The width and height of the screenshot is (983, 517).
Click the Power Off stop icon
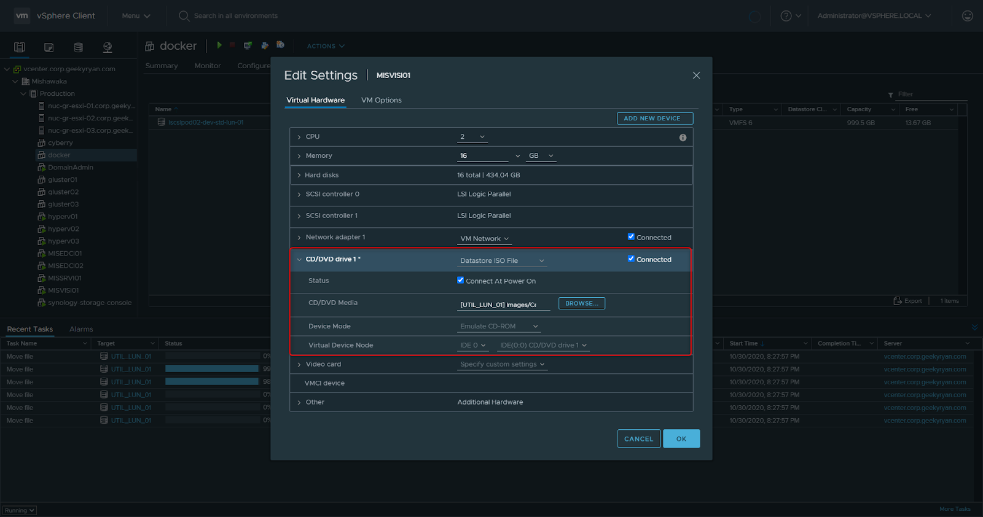(x=232, y=45)
